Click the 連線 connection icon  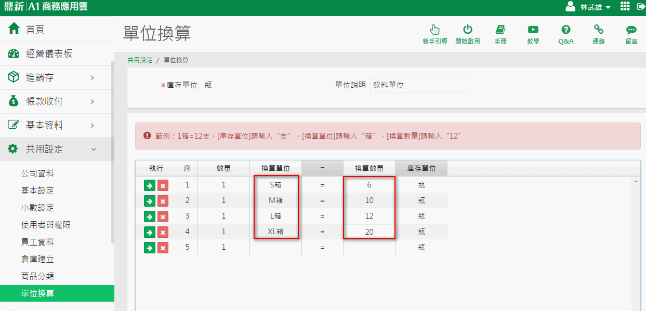599,30
